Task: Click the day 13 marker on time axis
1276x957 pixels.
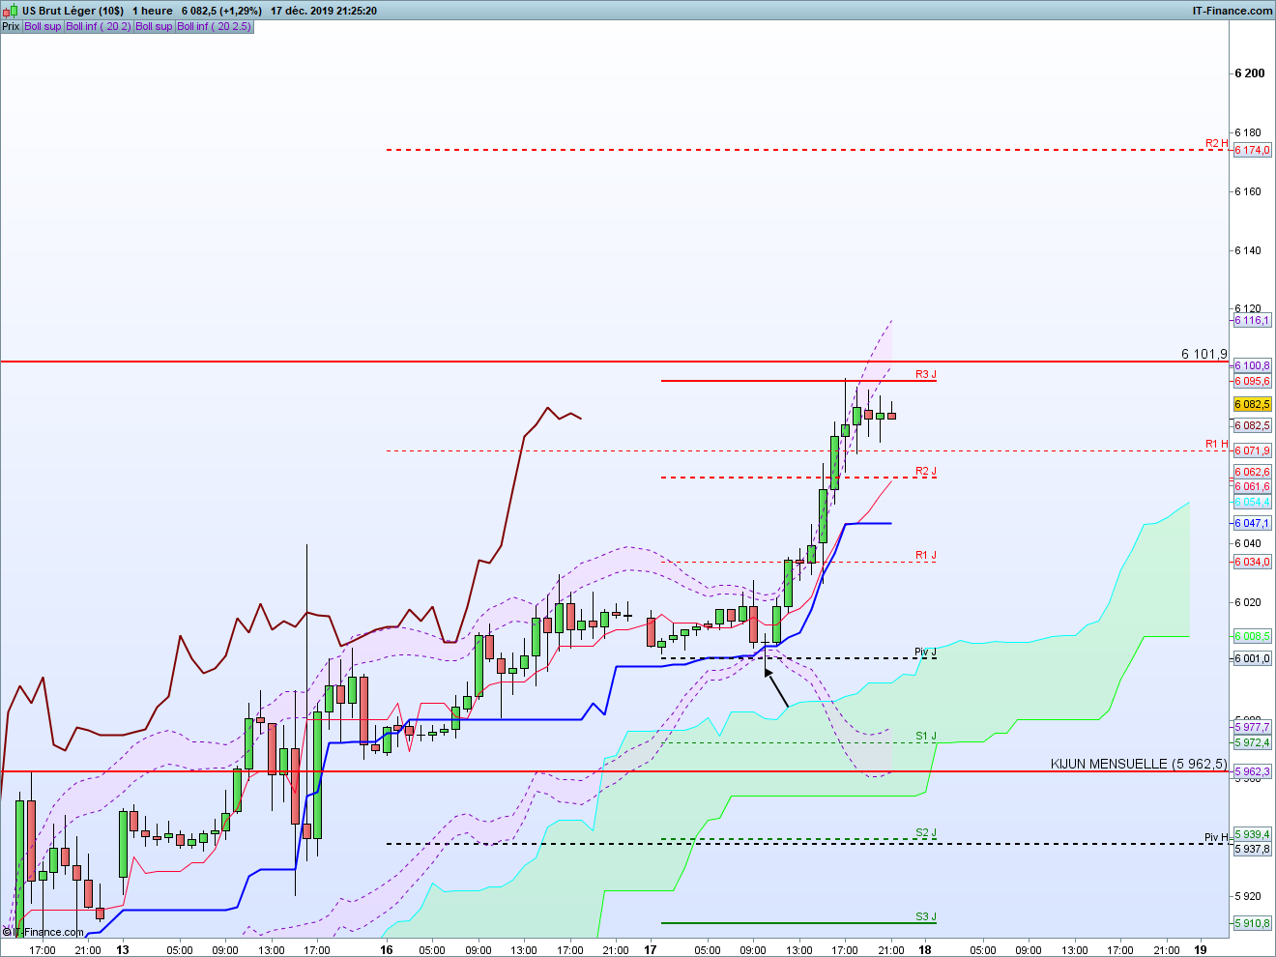Action: pos(123,949)
